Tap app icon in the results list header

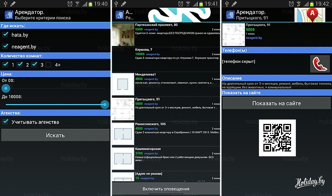pyautogui.click(x=119, y=15)
